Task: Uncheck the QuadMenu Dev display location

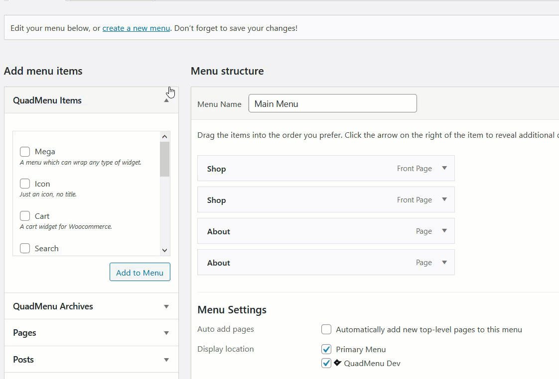Action: point(326,363)
